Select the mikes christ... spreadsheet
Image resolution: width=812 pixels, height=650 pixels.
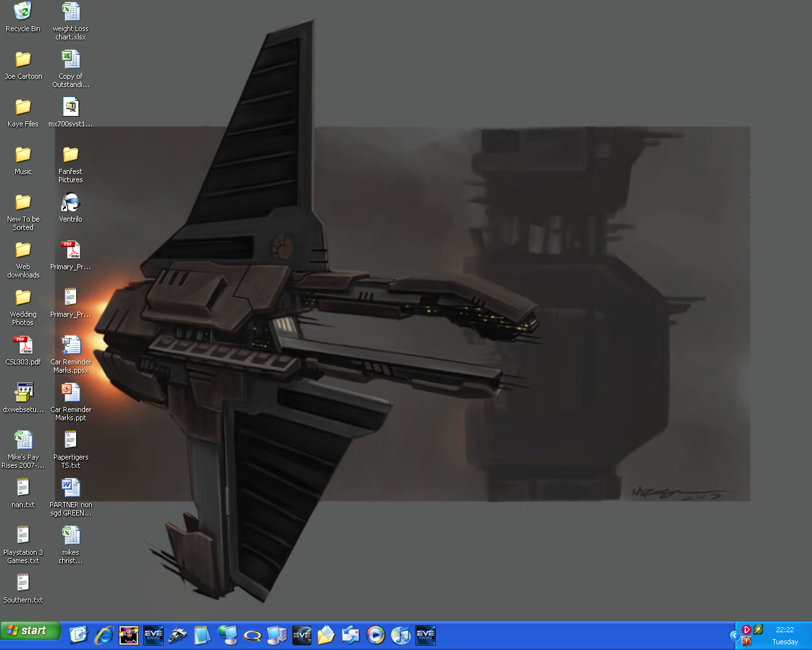[x=70, y=545]
